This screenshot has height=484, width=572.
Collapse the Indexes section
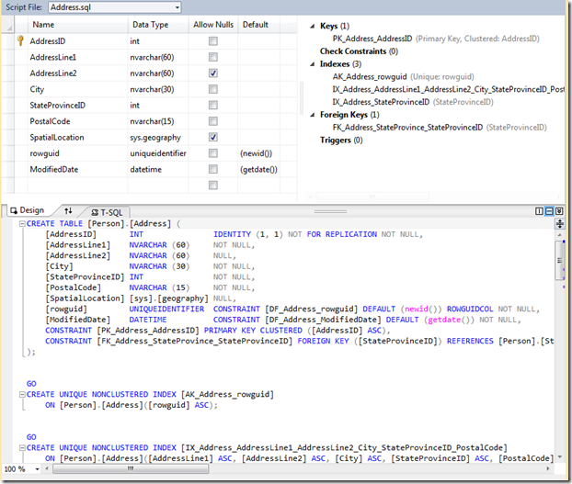pos(313,64)
